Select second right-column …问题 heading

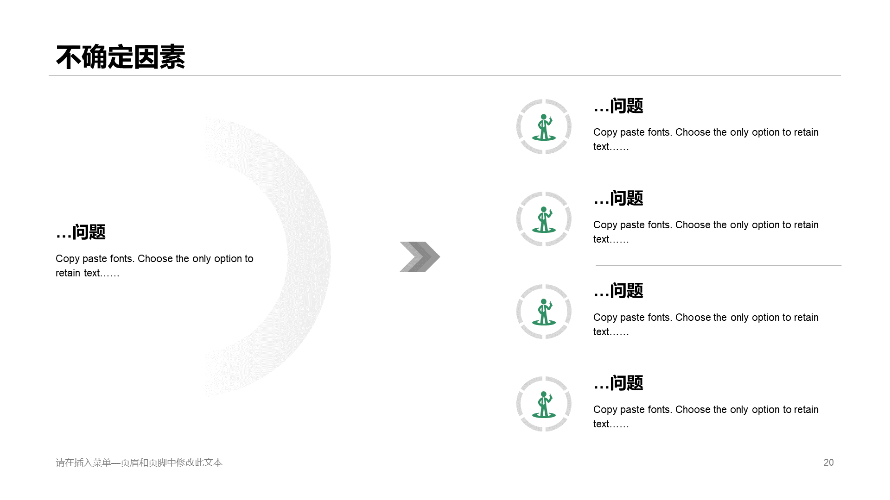coord(618,198)
